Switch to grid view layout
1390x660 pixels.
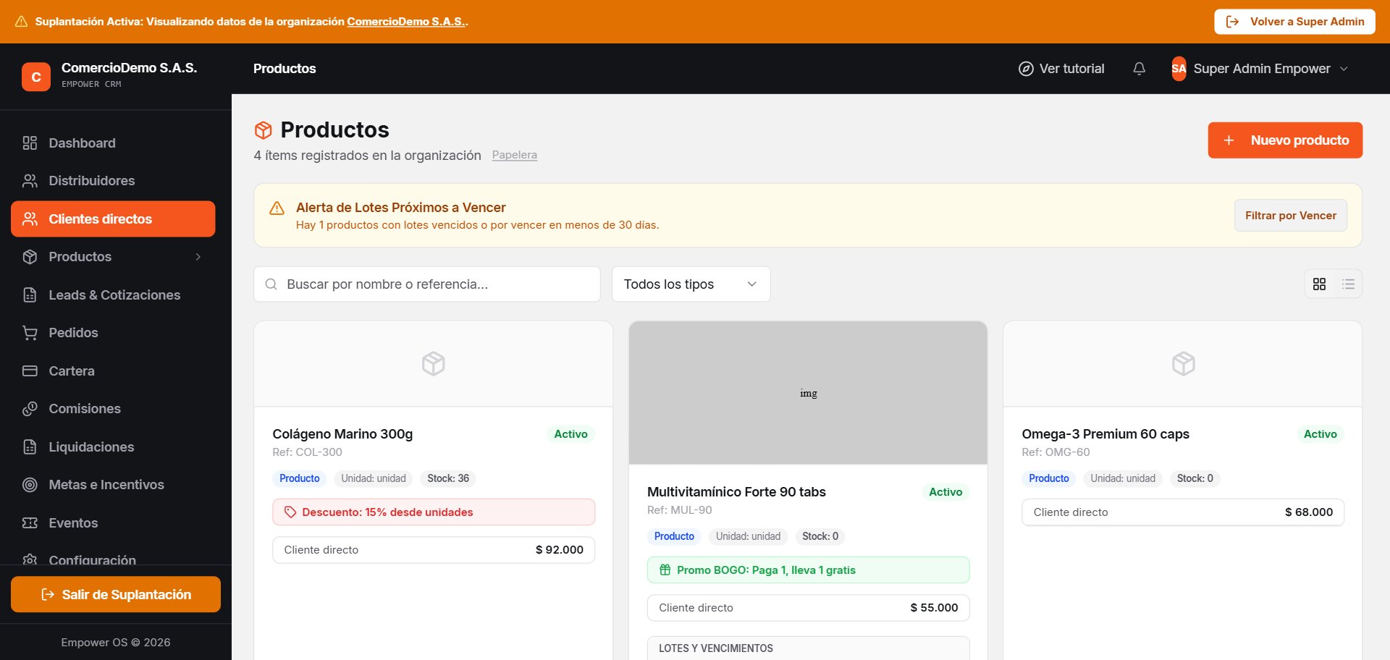pyautogui.click(x=1320, y=284)
